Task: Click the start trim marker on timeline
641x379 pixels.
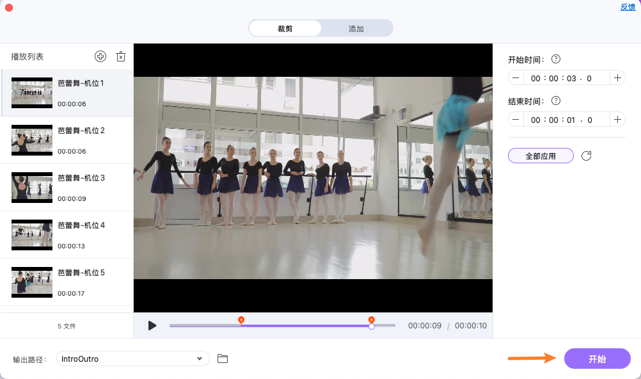Action: coord(242,319)
